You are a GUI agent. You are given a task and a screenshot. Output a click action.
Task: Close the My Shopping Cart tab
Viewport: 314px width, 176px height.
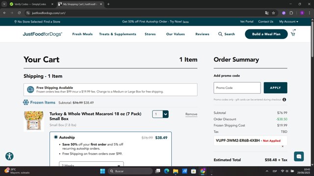[101, 4]
